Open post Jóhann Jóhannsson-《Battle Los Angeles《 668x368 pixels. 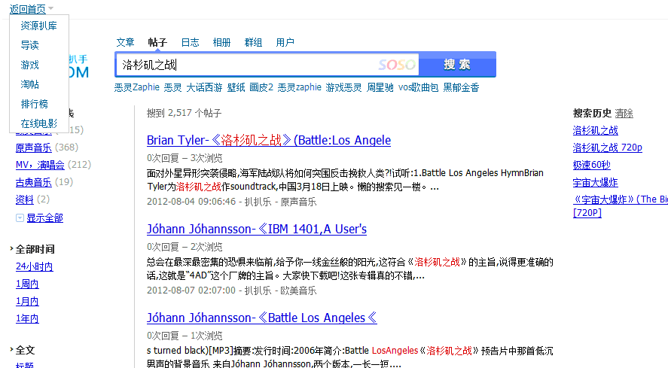262,318
